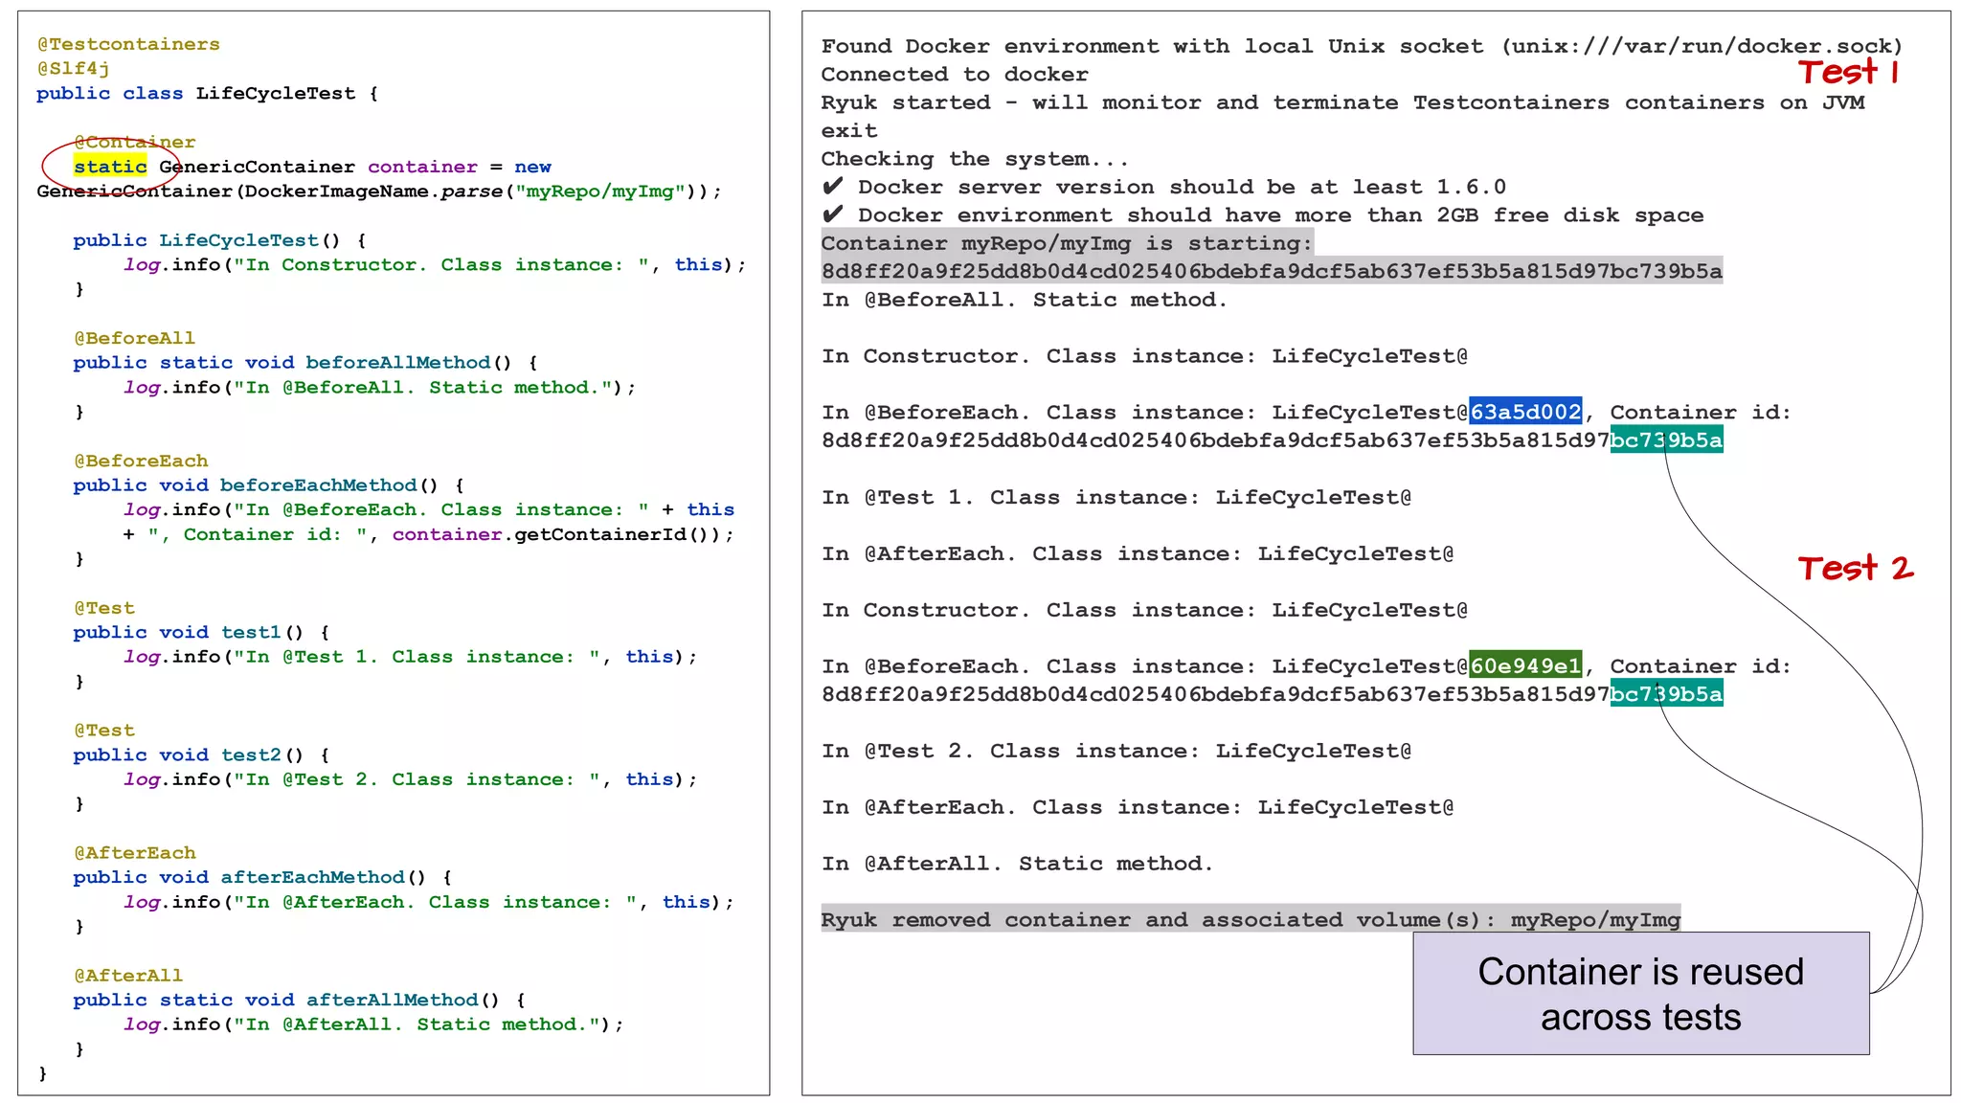
Task: Click 'Ryuk removed container' log line
Action: (1251, 919)
